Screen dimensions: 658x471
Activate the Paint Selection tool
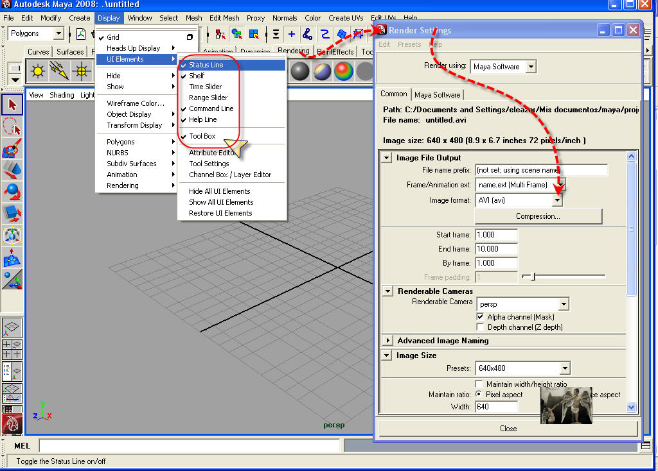[12, 148]
